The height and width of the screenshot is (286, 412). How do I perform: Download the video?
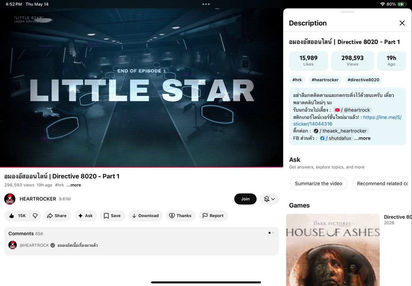pyautogui.click(x=146, y=216)
